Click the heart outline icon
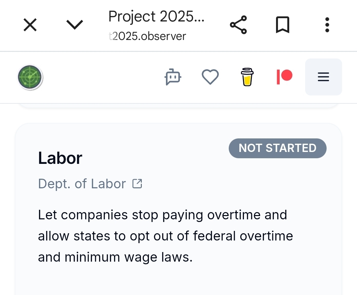 click(x=210, y=77)
